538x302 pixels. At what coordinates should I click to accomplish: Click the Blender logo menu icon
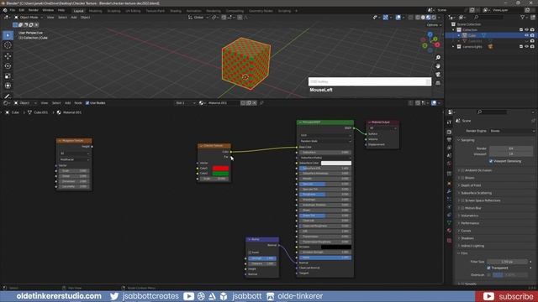click(x=5, y=11)
